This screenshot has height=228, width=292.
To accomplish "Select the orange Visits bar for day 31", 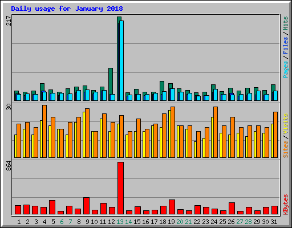I will [275, 135].
